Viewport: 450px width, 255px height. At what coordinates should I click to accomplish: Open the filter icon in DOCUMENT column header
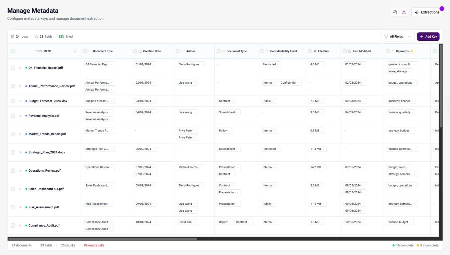tap(75, 51)
